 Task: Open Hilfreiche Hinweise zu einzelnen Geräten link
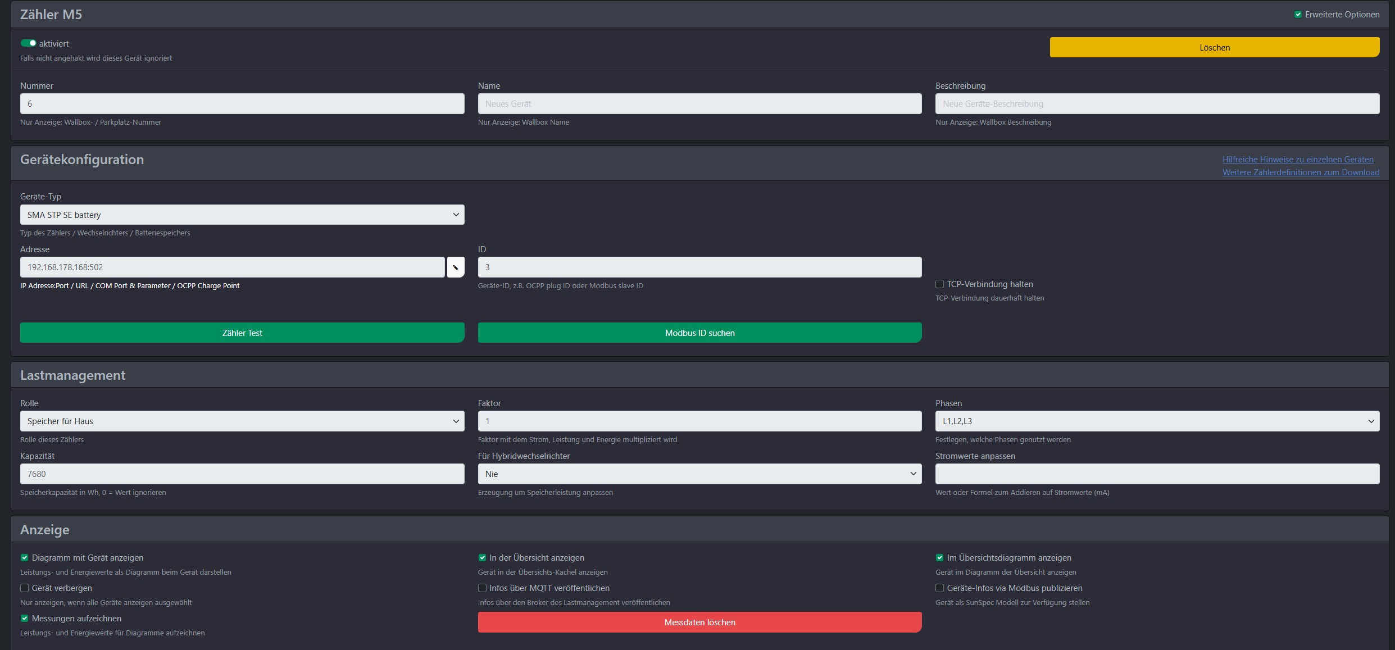(x=1298, y=160)
